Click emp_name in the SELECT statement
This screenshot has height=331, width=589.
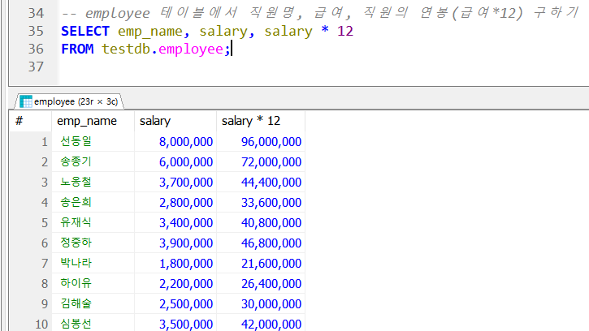coord(150,31)
